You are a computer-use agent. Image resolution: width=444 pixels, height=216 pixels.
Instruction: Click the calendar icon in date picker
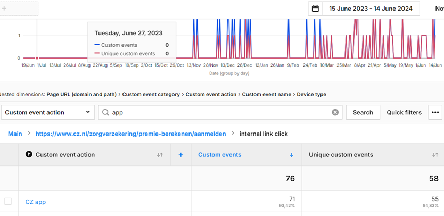tap(316, 9)
